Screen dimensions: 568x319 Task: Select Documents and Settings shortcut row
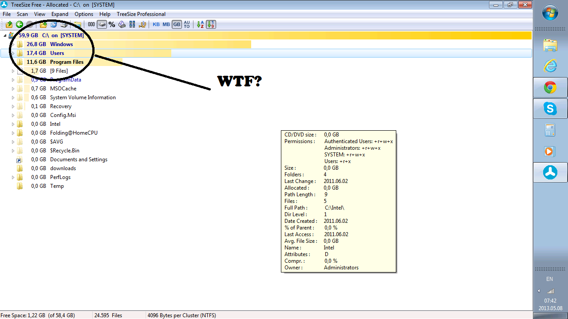coord(266,159)
